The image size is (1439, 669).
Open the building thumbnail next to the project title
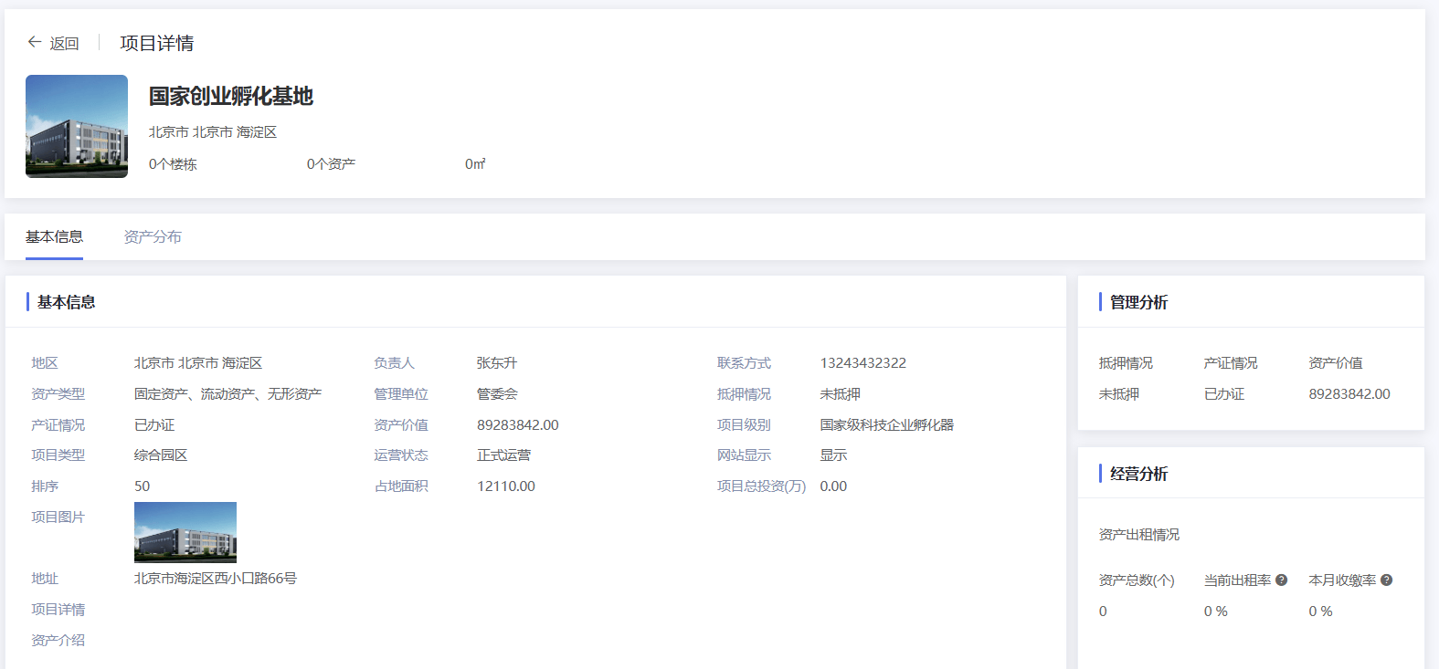click(77, 126)
